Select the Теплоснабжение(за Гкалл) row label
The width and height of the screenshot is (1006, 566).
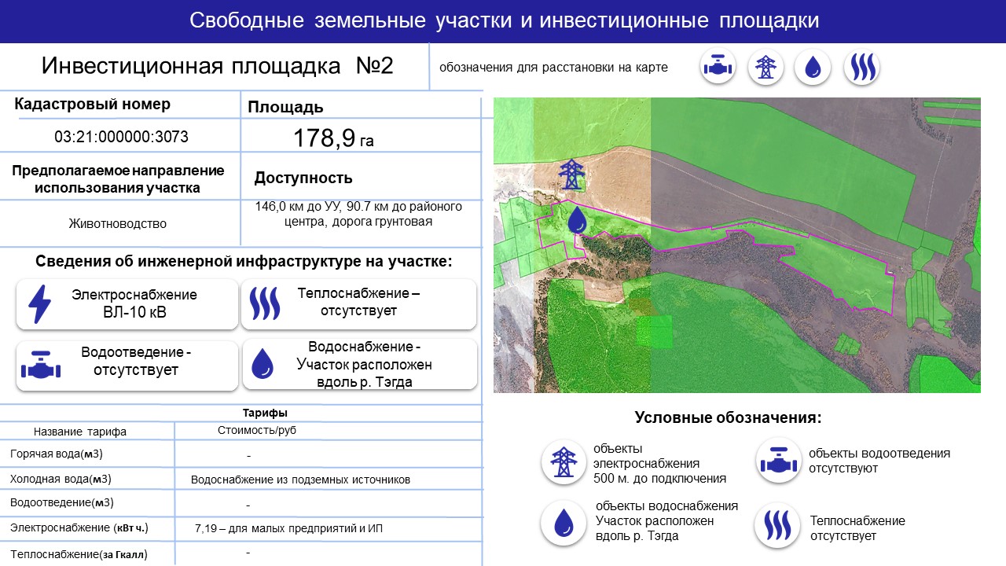click(x=79, y=554)
